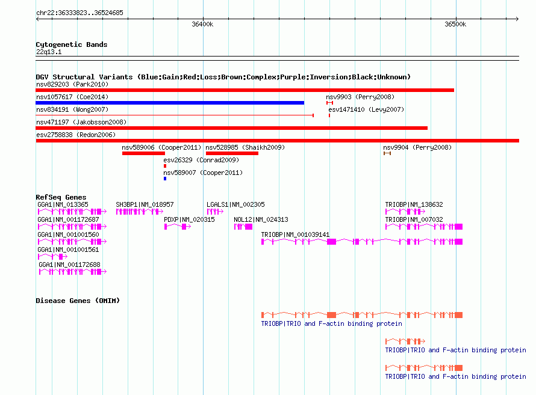Click the GGA1|NM_013365 label

click(63, 204)
